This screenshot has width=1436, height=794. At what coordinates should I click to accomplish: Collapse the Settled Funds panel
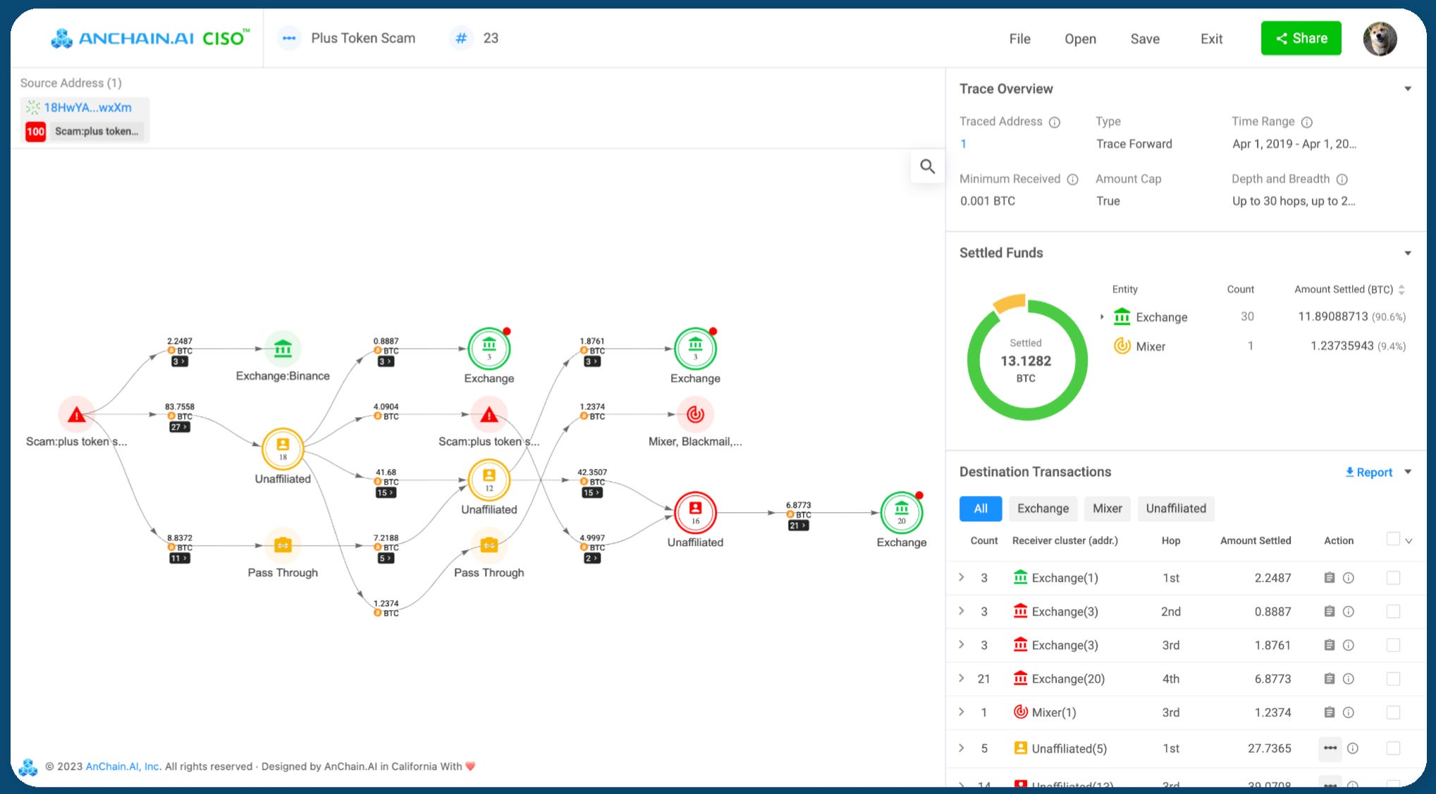pos(1407,253)
